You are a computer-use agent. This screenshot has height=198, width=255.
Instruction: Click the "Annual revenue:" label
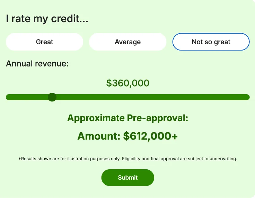coord(37,64)
